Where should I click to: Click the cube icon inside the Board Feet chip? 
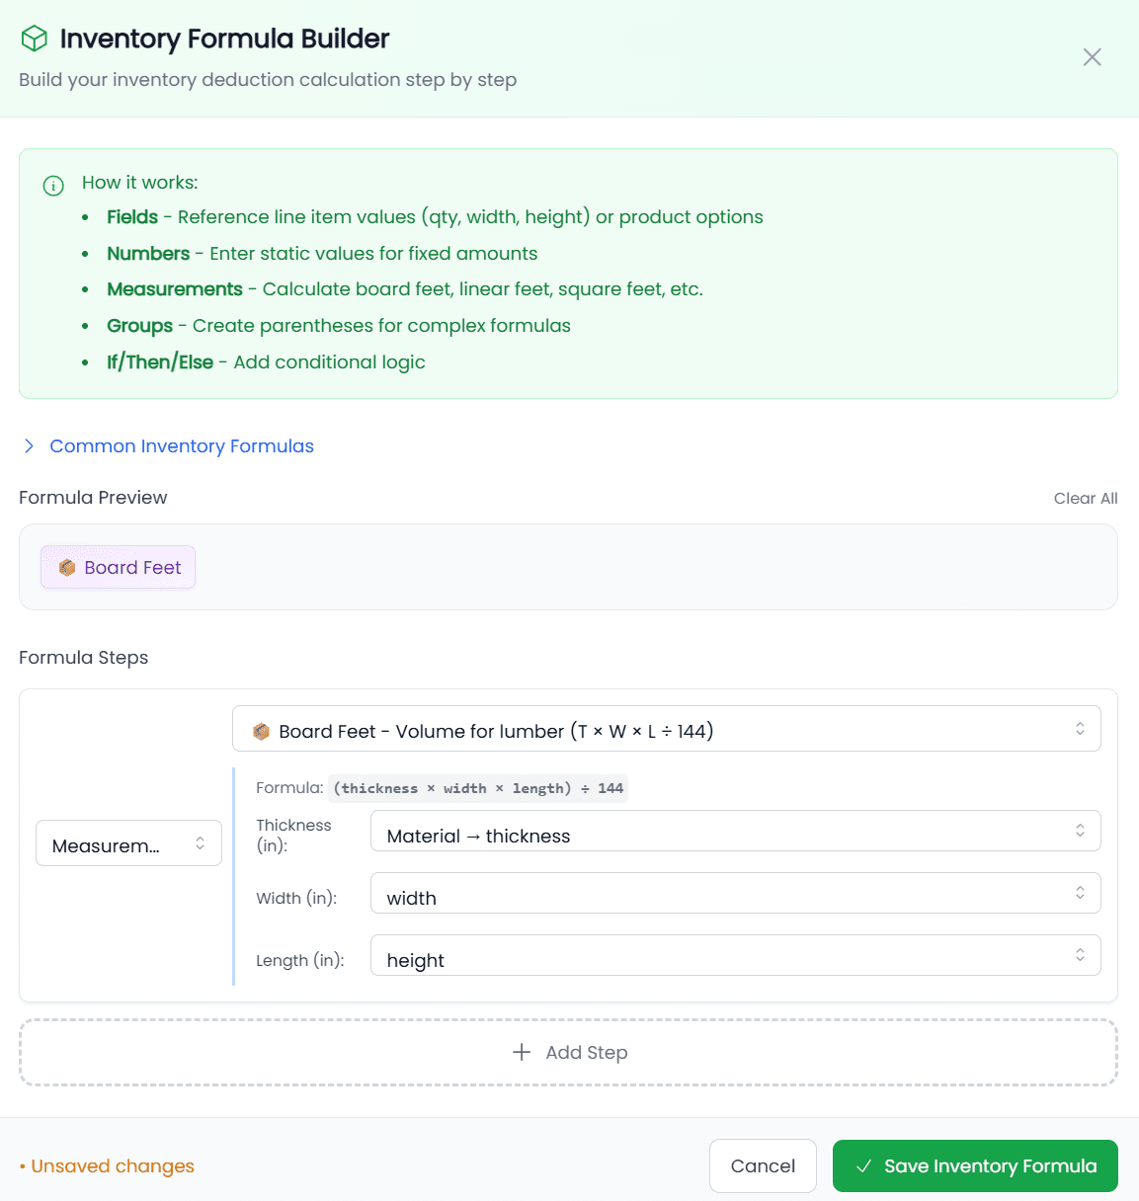(x=67, y=567)
